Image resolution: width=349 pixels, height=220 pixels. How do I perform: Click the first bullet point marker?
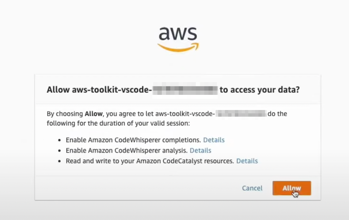59,140
